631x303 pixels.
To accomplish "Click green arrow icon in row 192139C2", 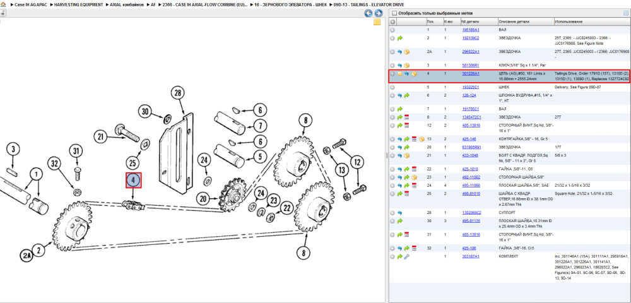I will click(x=399, y=39).
